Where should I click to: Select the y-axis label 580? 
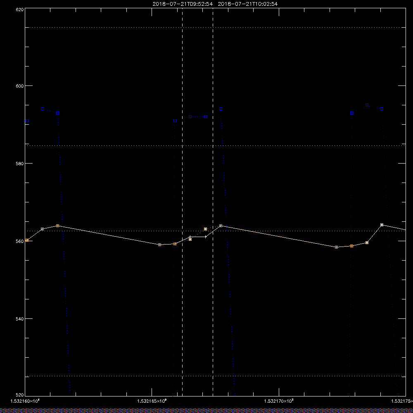(20, 163)
